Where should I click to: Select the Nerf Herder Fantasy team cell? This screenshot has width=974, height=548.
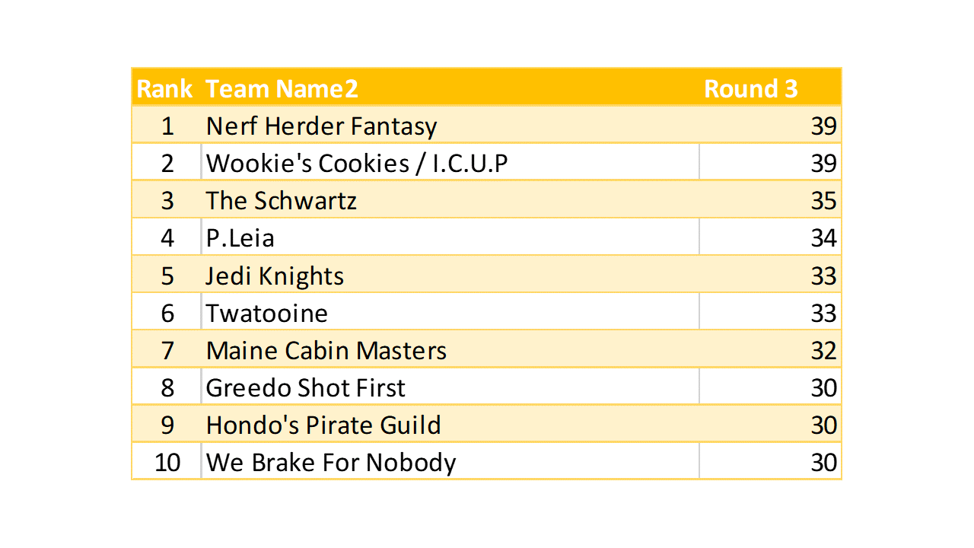point(321,126)
